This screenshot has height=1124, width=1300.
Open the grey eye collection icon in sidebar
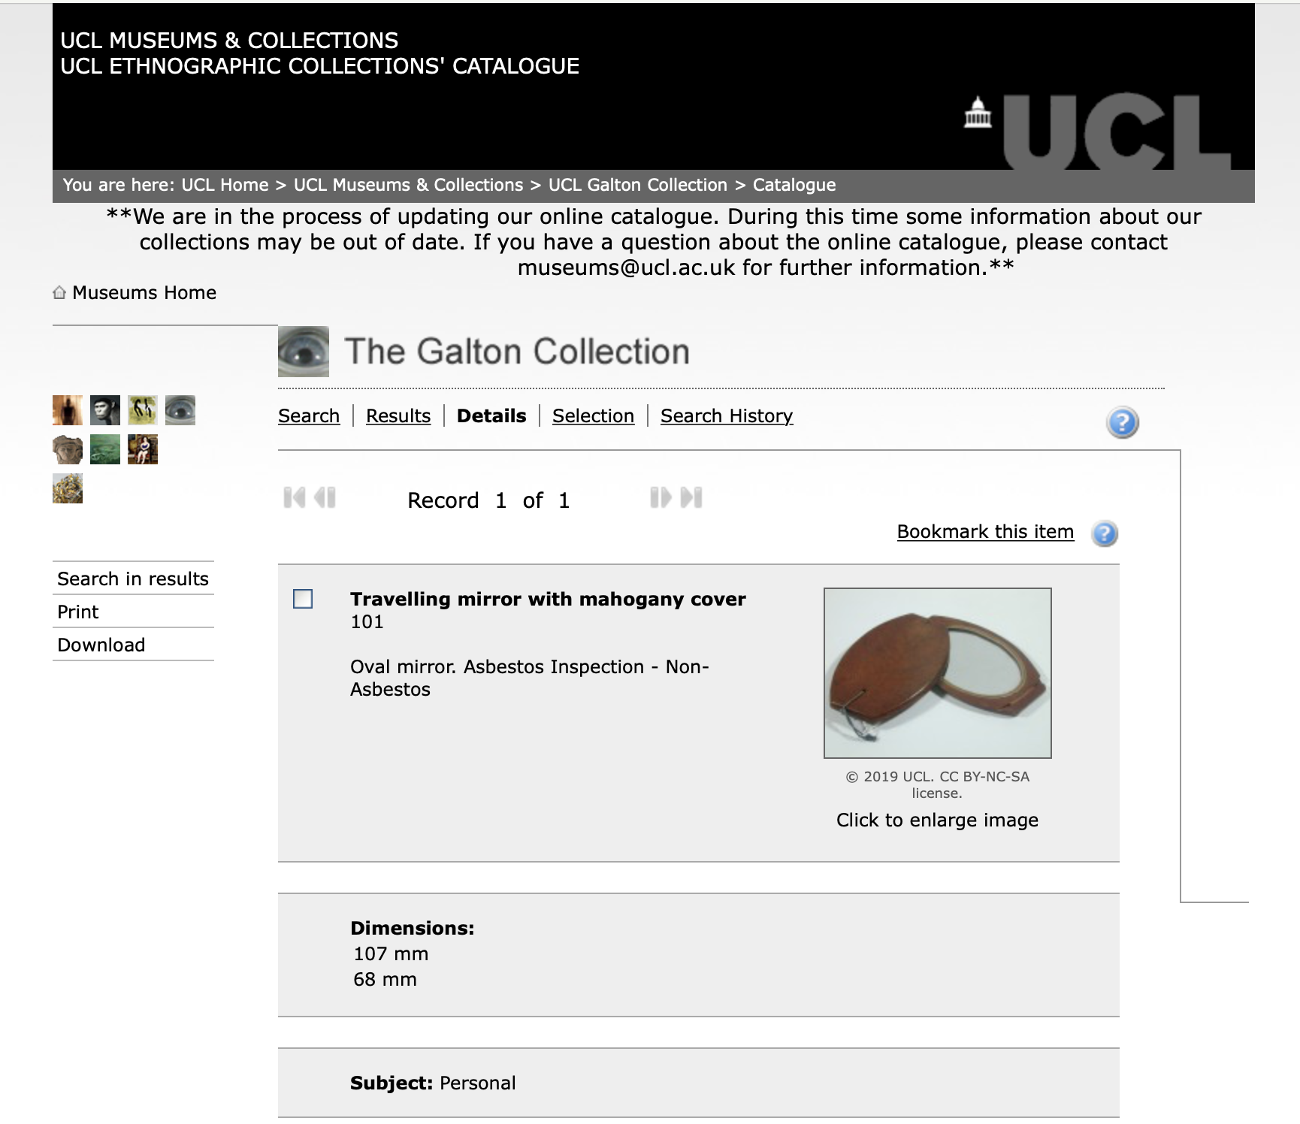pyautogui.click(x=180, y=410)
